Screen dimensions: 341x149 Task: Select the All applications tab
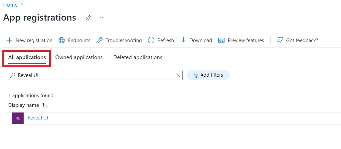[27, 57]
